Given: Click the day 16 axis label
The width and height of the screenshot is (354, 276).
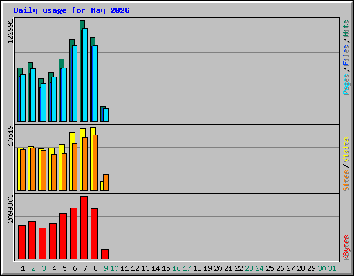Looking at the screenshot, I should click(176, 268).
